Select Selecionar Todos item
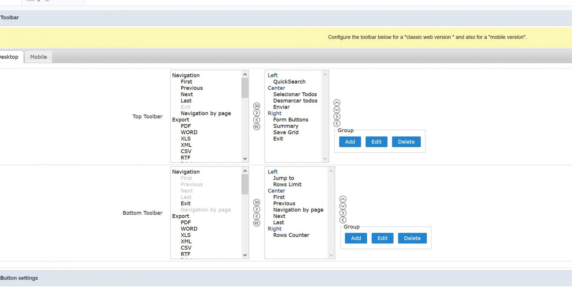This screenshot has height=289, width=572. tap(295, 94)
